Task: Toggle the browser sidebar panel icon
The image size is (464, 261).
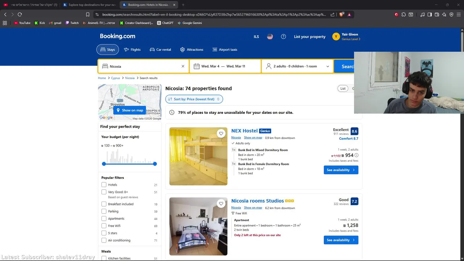Action: pyautogui.click(x=430, y=14)
